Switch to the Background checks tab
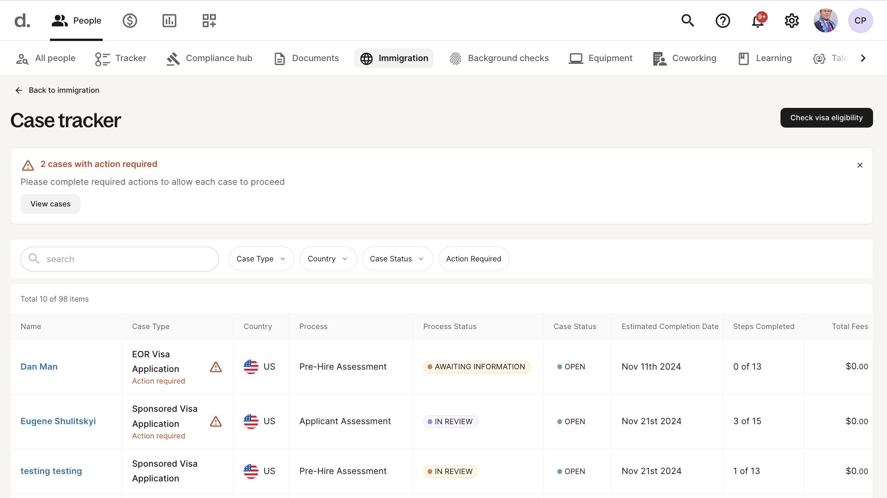Viewport: 887px width, 498px height. [499, 58]
